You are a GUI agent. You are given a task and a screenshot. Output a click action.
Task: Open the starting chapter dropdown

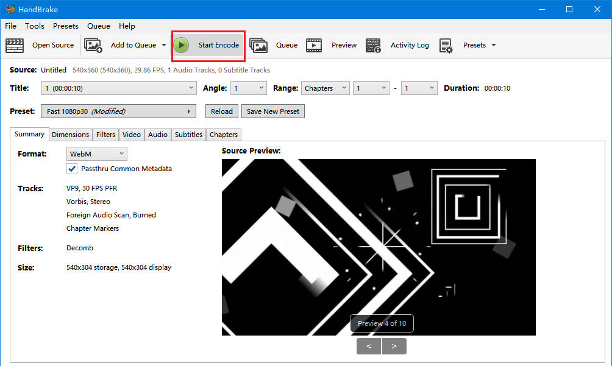[x=371, y=88]
